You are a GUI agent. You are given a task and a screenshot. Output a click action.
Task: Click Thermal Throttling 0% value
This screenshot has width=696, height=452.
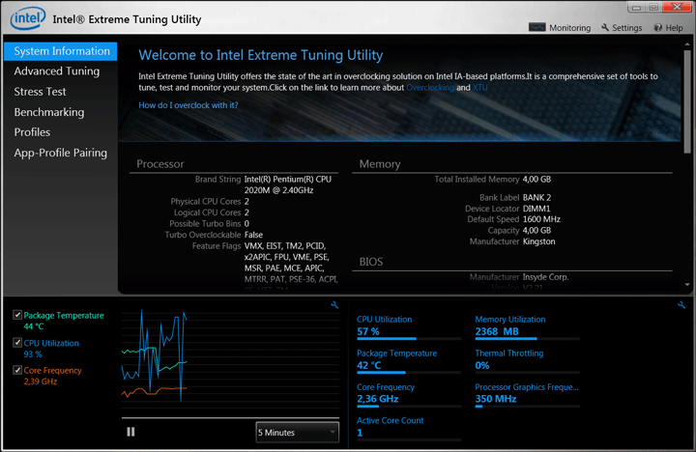coord(482,365)
